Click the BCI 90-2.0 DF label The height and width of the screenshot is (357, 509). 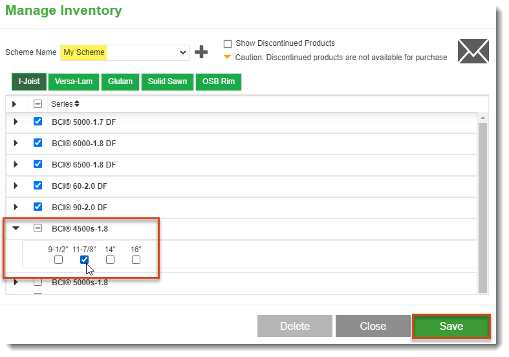pyautogui.click(x=80, y=208)
